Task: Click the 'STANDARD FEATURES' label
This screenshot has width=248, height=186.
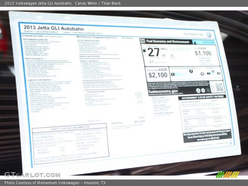Action: [x=33, y=36]
